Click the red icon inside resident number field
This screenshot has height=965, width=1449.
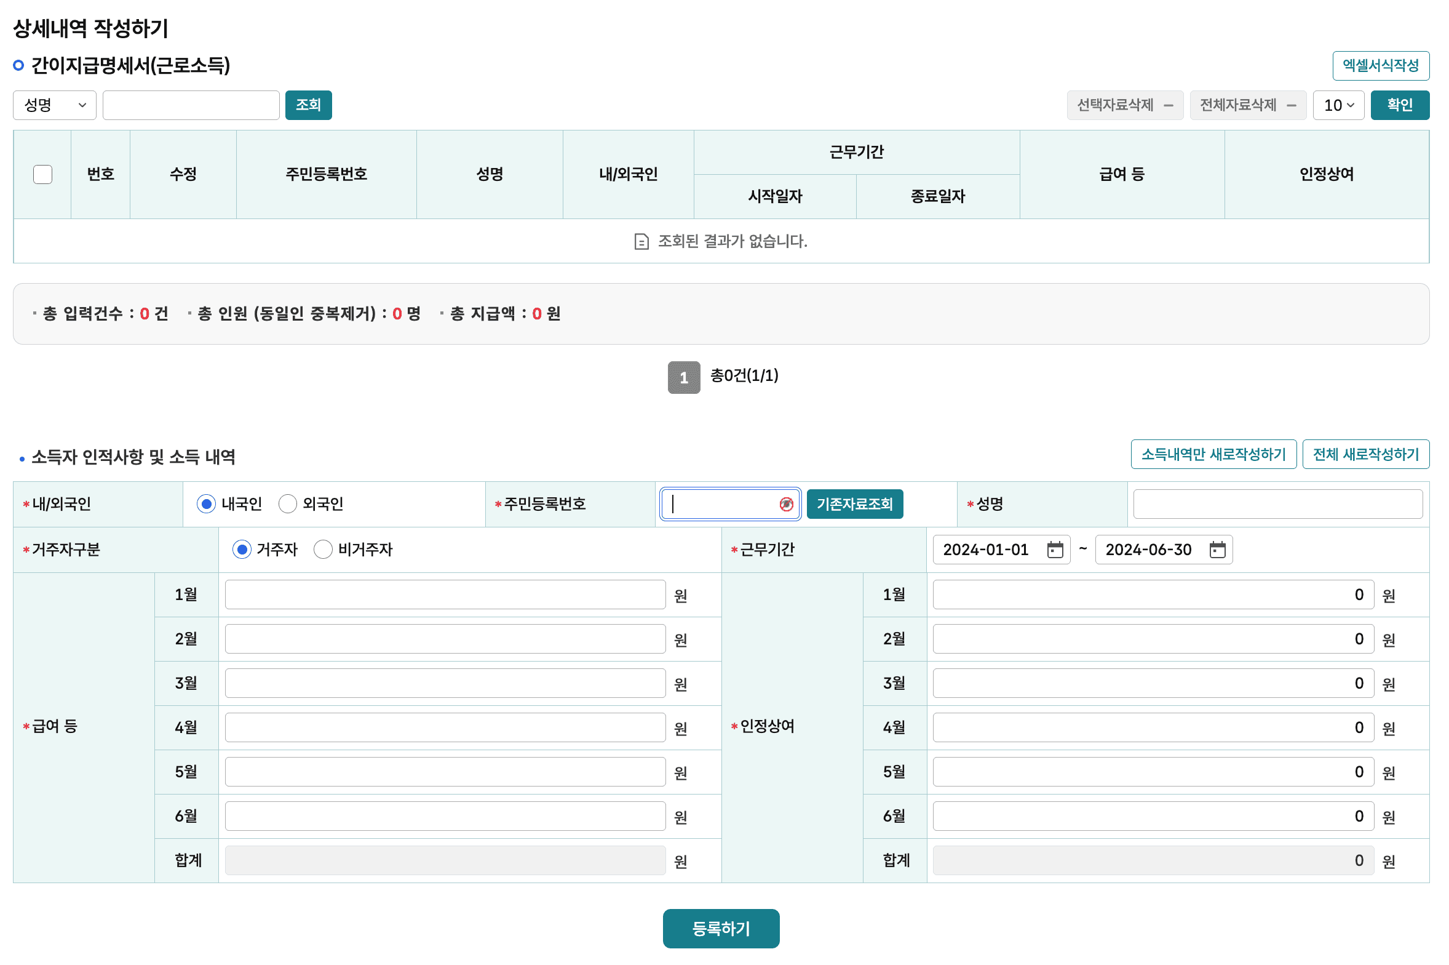click(786, 504)
